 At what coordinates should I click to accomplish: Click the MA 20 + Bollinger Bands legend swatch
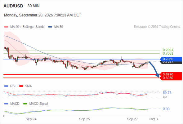pyautogui.click(x=6, y=27)
